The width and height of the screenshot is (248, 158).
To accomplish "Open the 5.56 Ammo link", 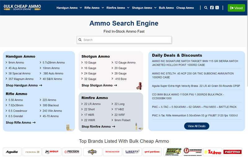I will tap(16, 100).
